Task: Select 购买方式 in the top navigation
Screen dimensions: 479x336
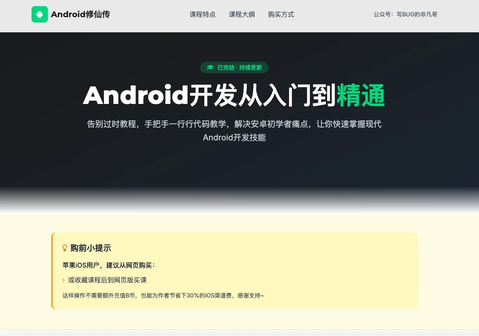Action: pos(281,14)
